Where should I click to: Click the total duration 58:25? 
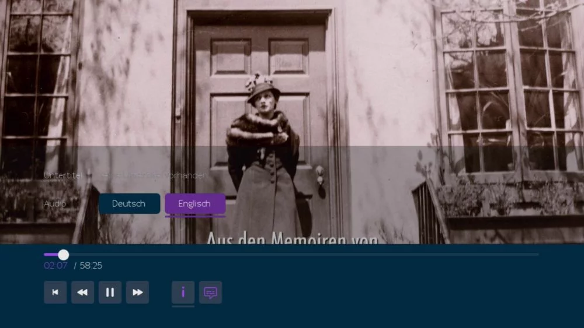tap(91, 266)
